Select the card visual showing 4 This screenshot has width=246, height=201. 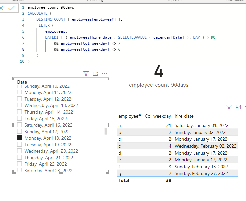pyautogui.click(x=159, y=71)
